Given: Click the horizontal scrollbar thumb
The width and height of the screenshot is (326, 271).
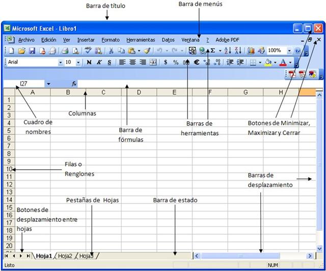Looking at the screenshot, I should (x=240, y=256).
